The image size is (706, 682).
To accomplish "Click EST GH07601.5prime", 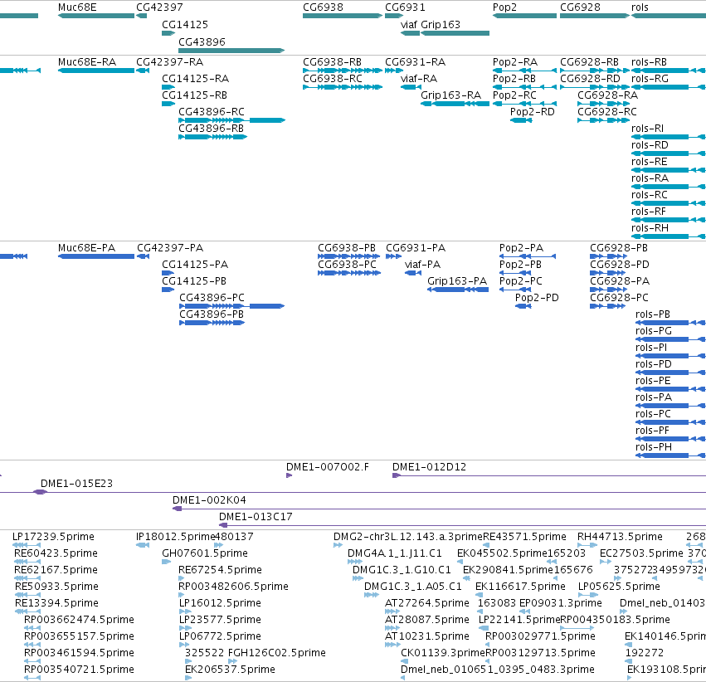I will point(205,553).
